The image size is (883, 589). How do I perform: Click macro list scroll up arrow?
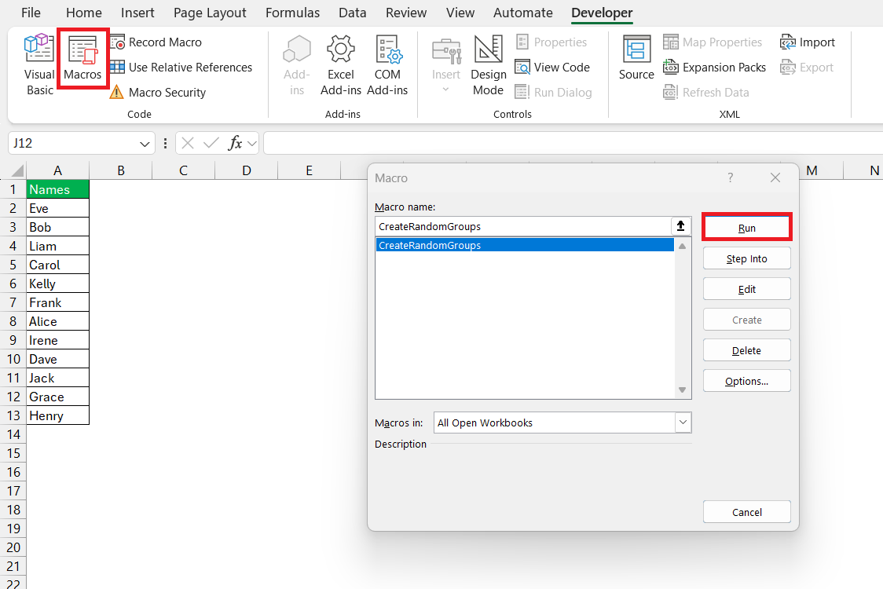[x=682, y=246]
